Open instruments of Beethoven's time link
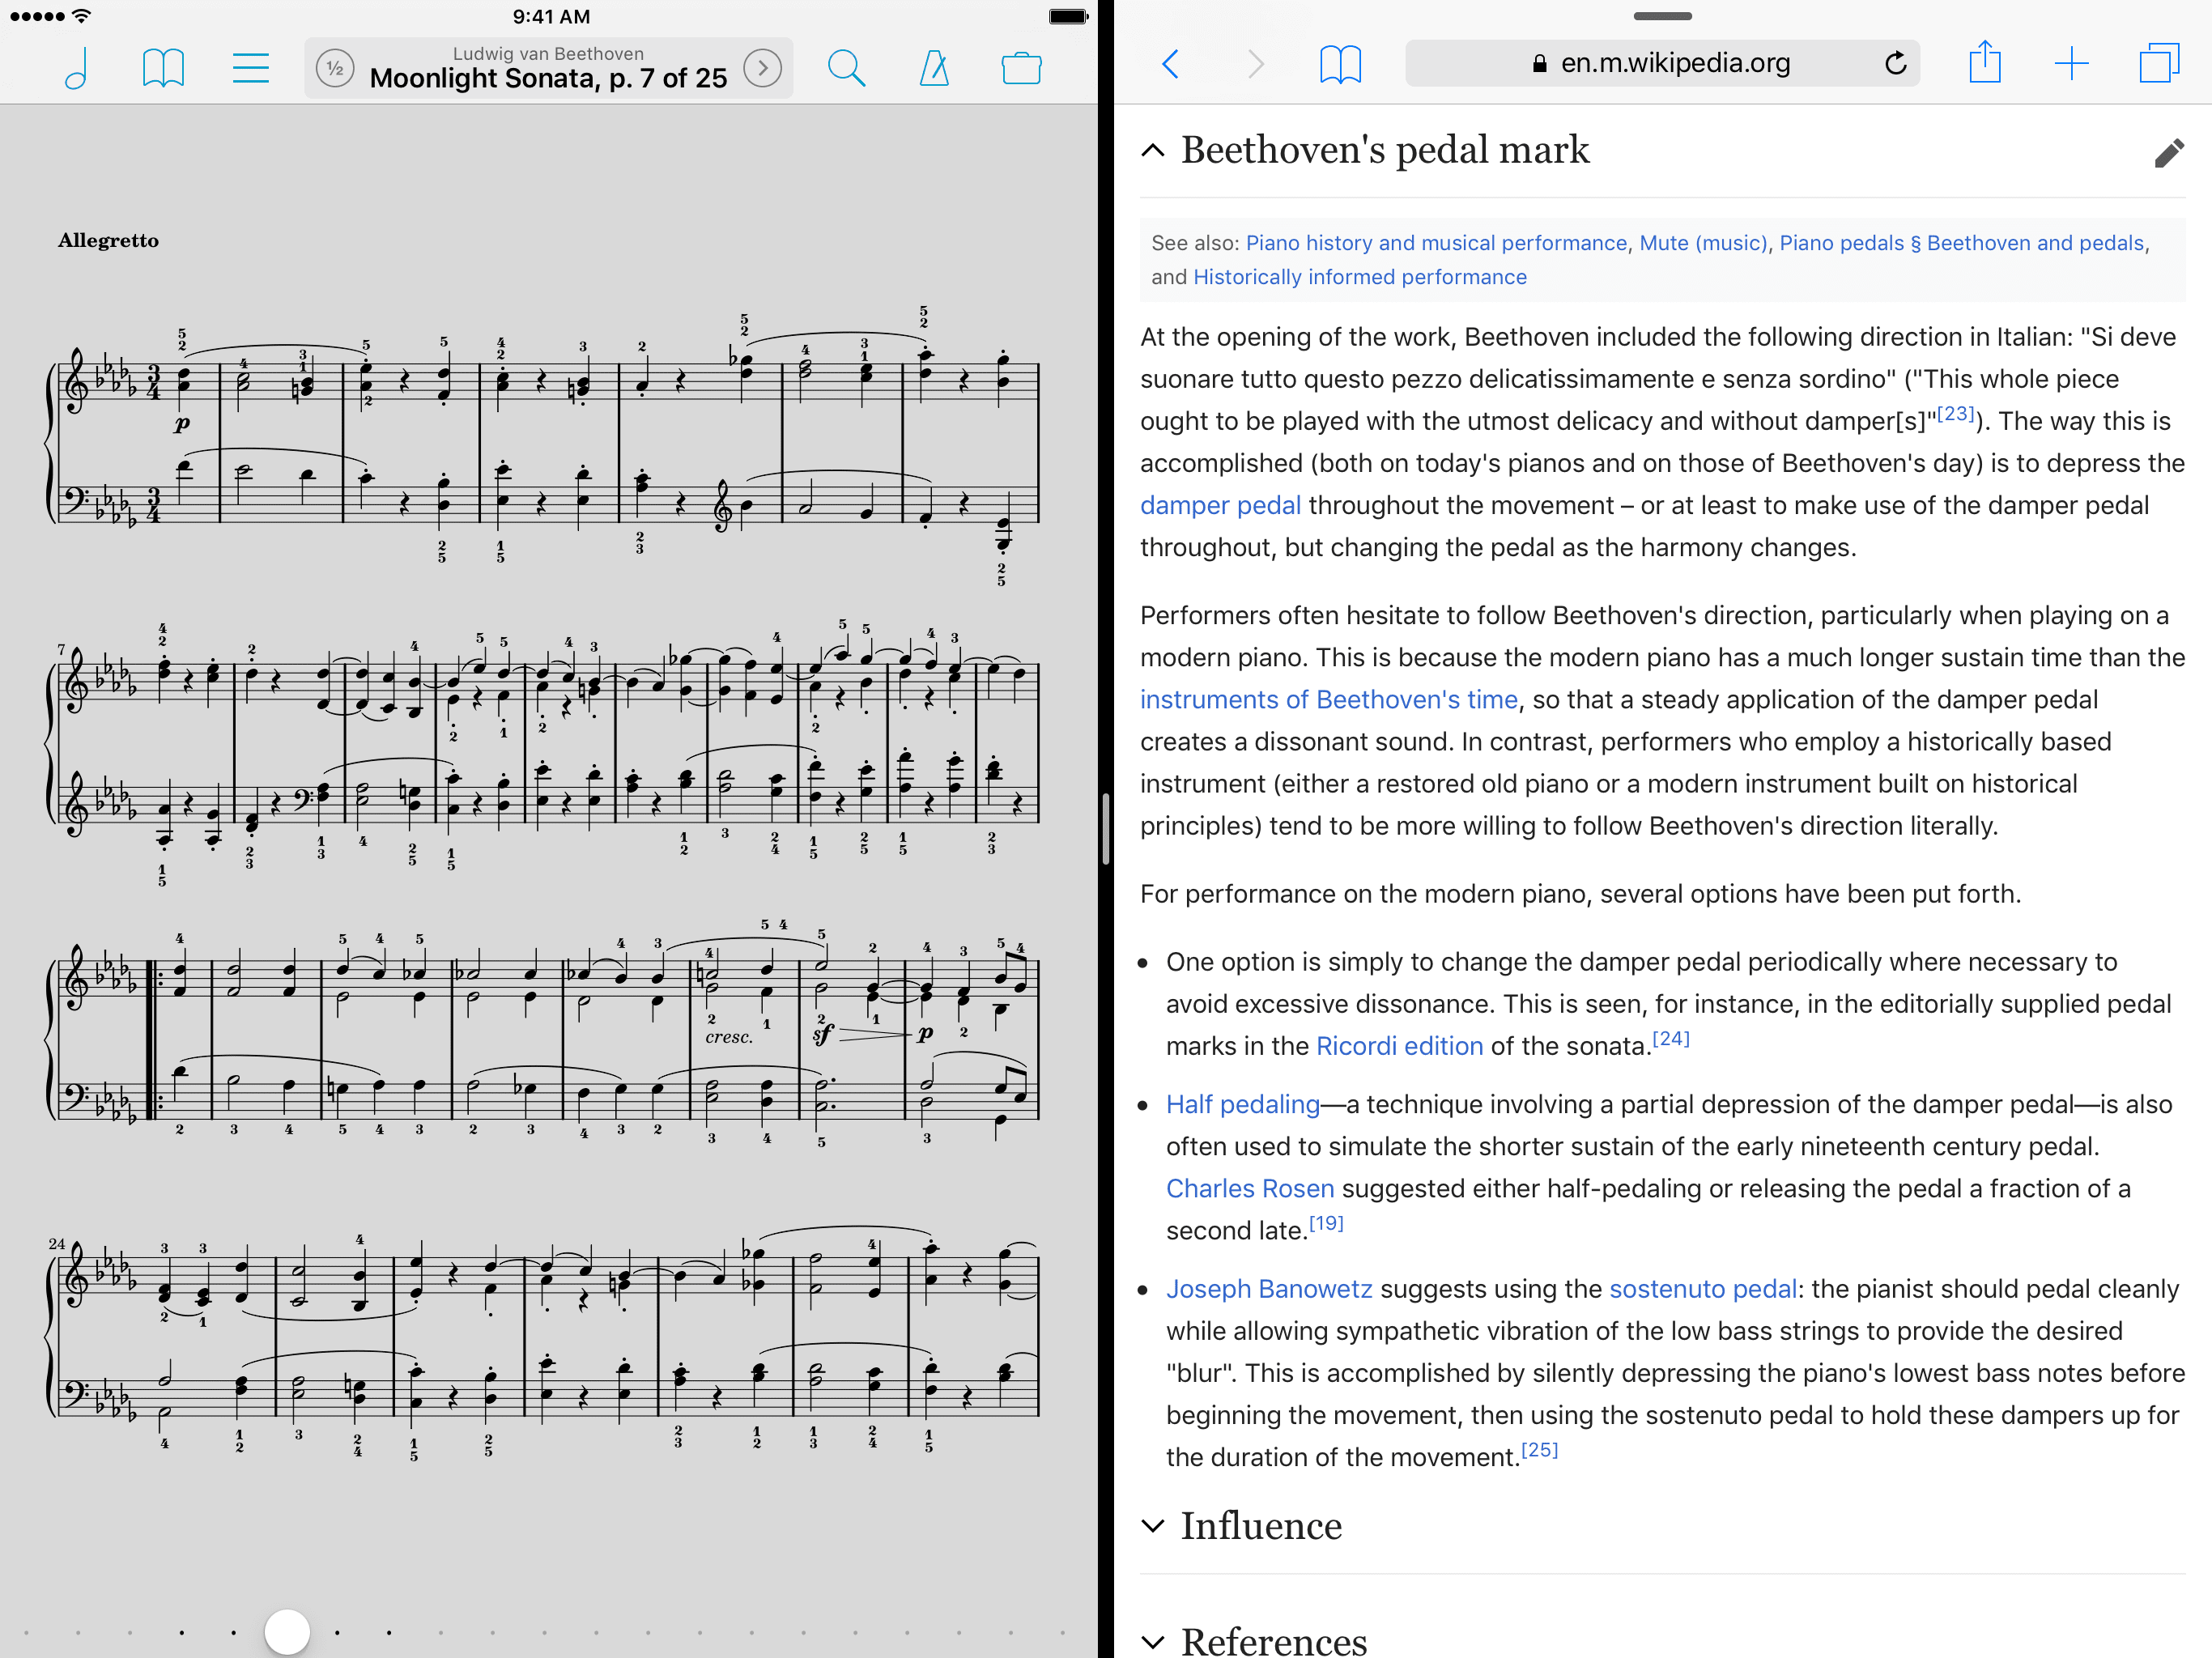 coord(1328,699)
